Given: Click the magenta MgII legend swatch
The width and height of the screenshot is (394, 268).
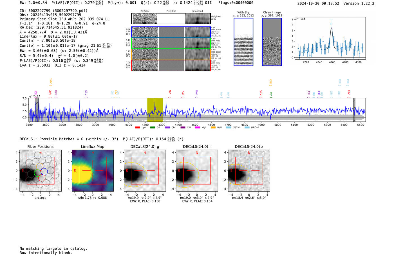Looking at the screenshot, I should tap(197, 127).
